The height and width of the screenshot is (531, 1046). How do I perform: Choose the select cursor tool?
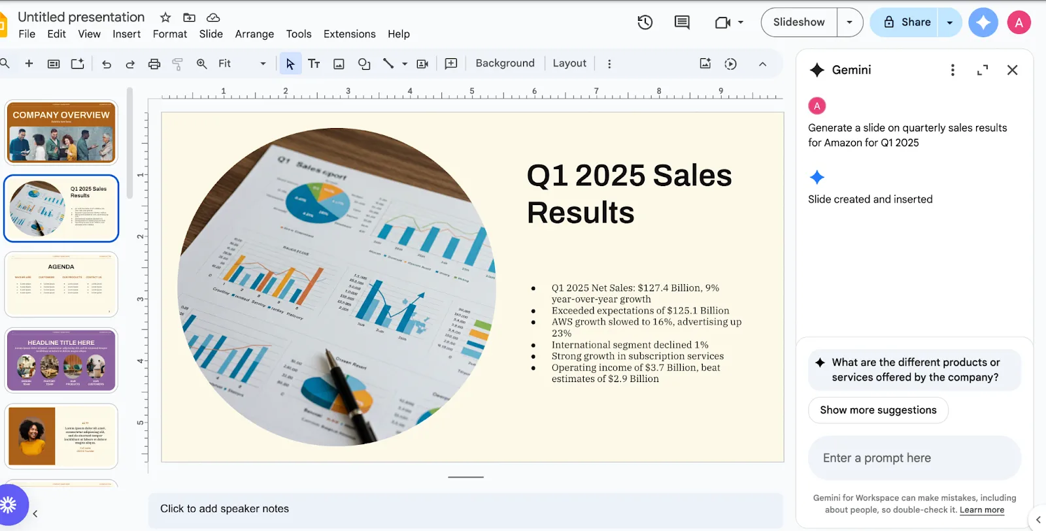click(290, 63)
